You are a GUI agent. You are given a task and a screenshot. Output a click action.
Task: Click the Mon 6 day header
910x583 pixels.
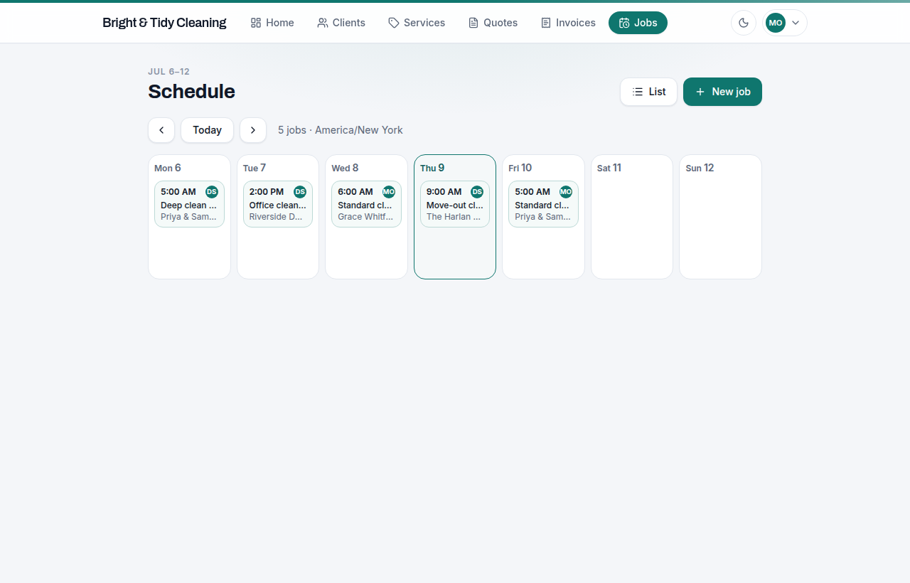[168, 168]
